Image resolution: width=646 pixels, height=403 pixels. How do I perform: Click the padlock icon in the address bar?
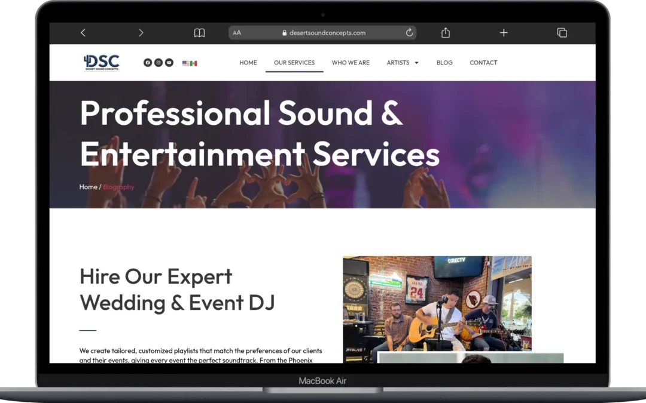pos(285,33)
